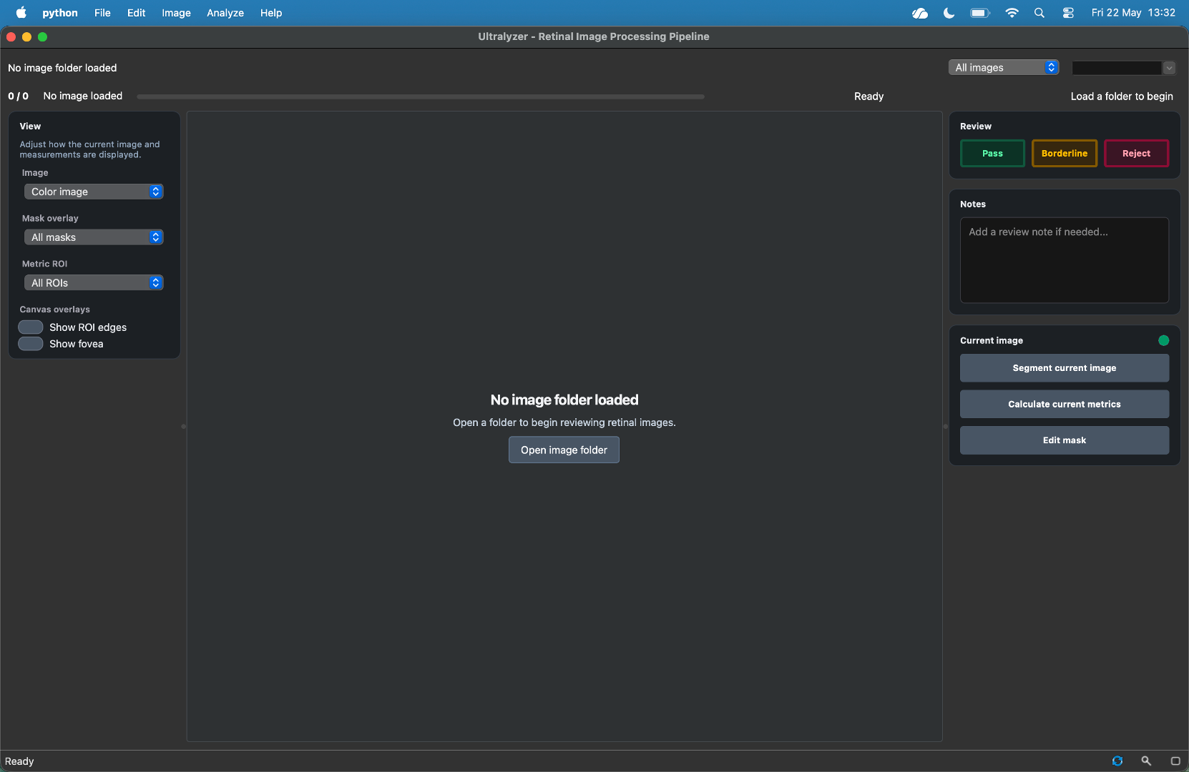Click the magnifier icon in status bar
The width and height of the screenshot is (1189, 772).
[x=1146, y=761]
